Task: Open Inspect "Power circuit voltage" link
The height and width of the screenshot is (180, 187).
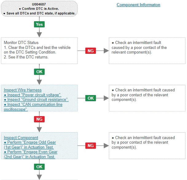Action: click(x=33, y=95)
